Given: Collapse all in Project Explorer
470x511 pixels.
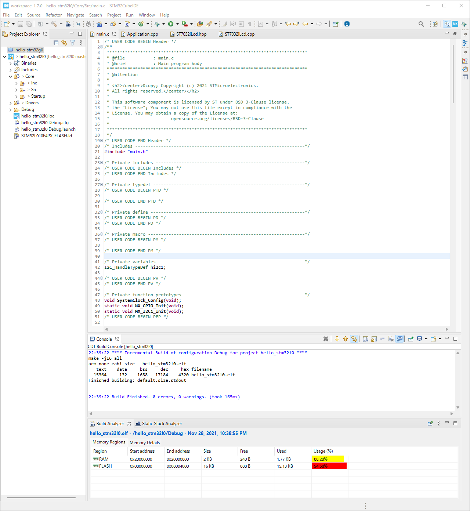Looking at the screenshot, I should 56,43.
